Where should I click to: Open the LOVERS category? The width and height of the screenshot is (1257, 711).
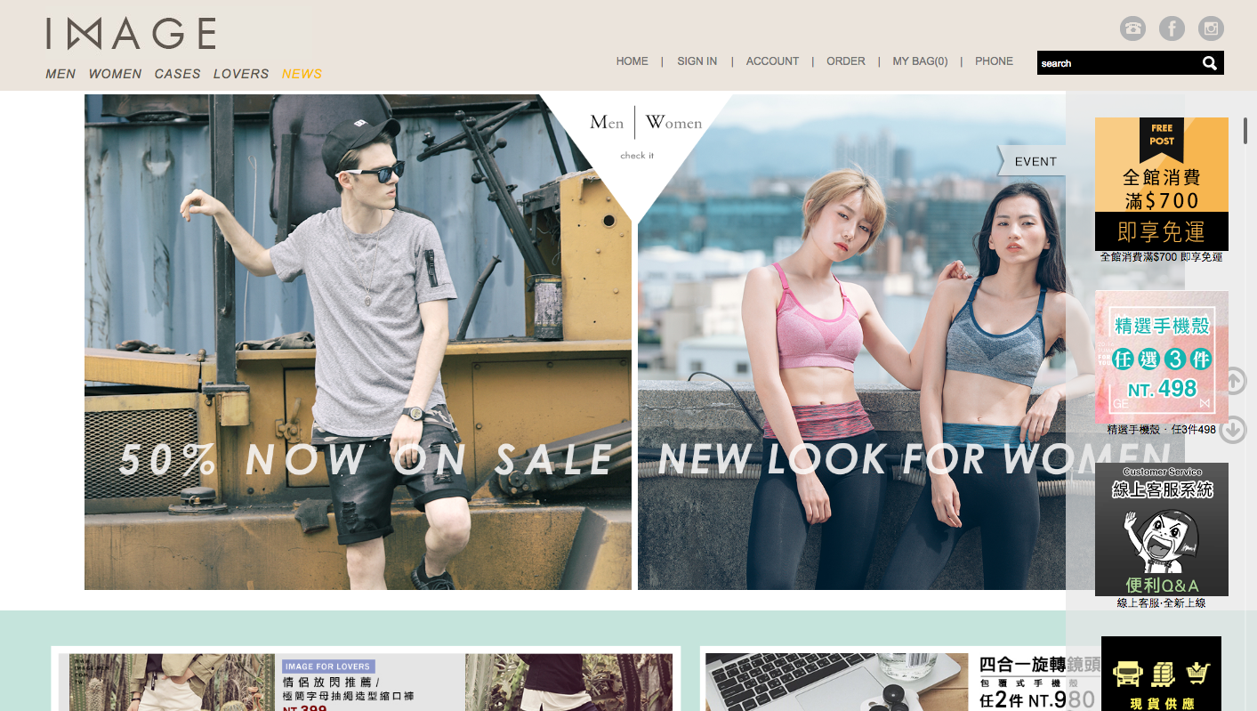click(x=240, y=74)
